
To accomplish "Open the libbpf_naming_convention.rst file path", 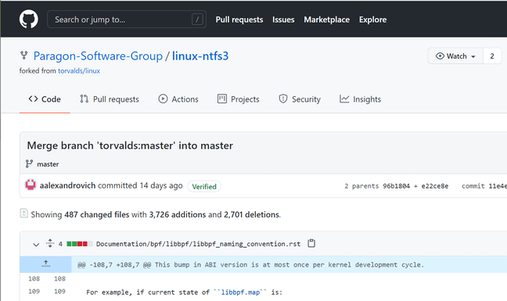I will tap(198, 244).
